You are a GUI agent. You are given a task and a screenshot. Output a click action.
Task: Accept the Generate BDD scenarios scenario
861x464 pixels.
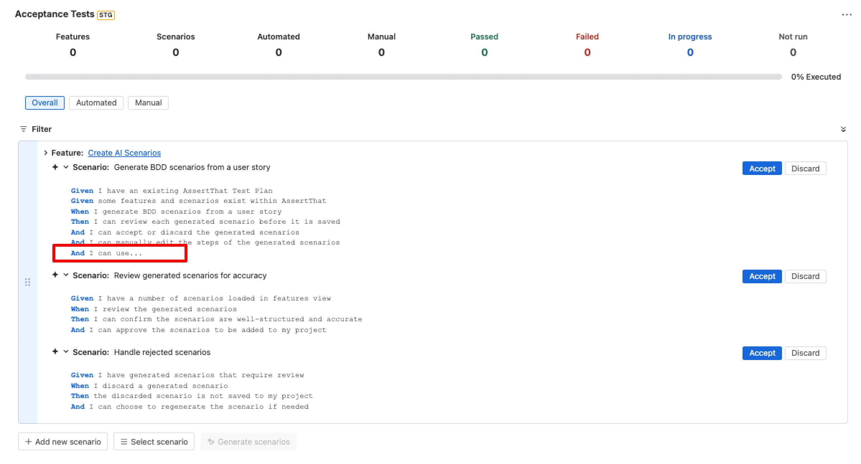pyautogui.click(x=762, y=169)
